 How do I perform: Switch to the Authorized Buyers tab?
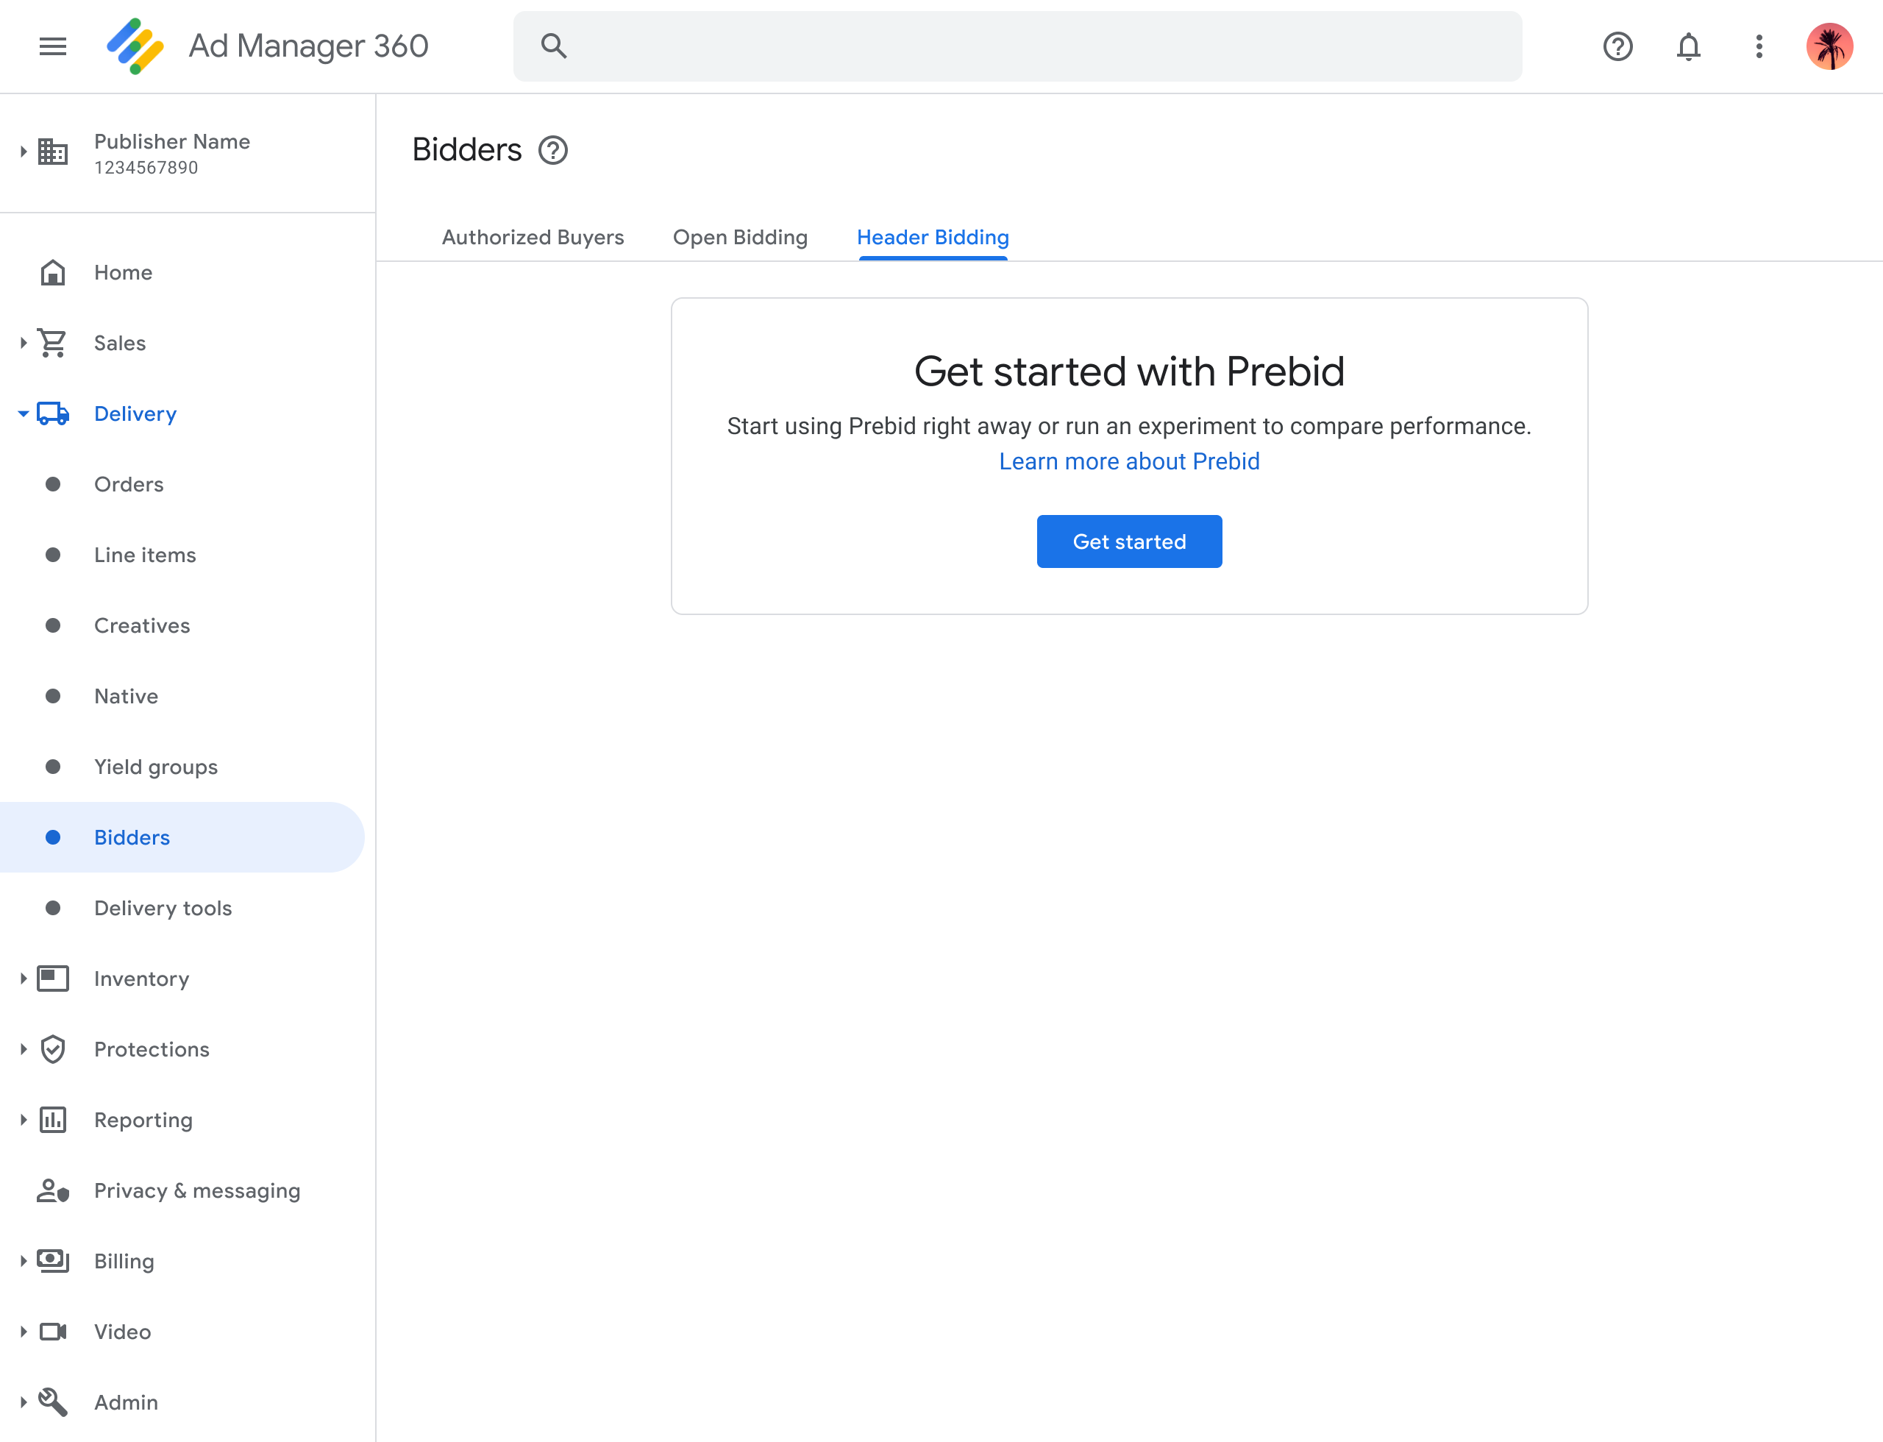(x=533, y=236)
